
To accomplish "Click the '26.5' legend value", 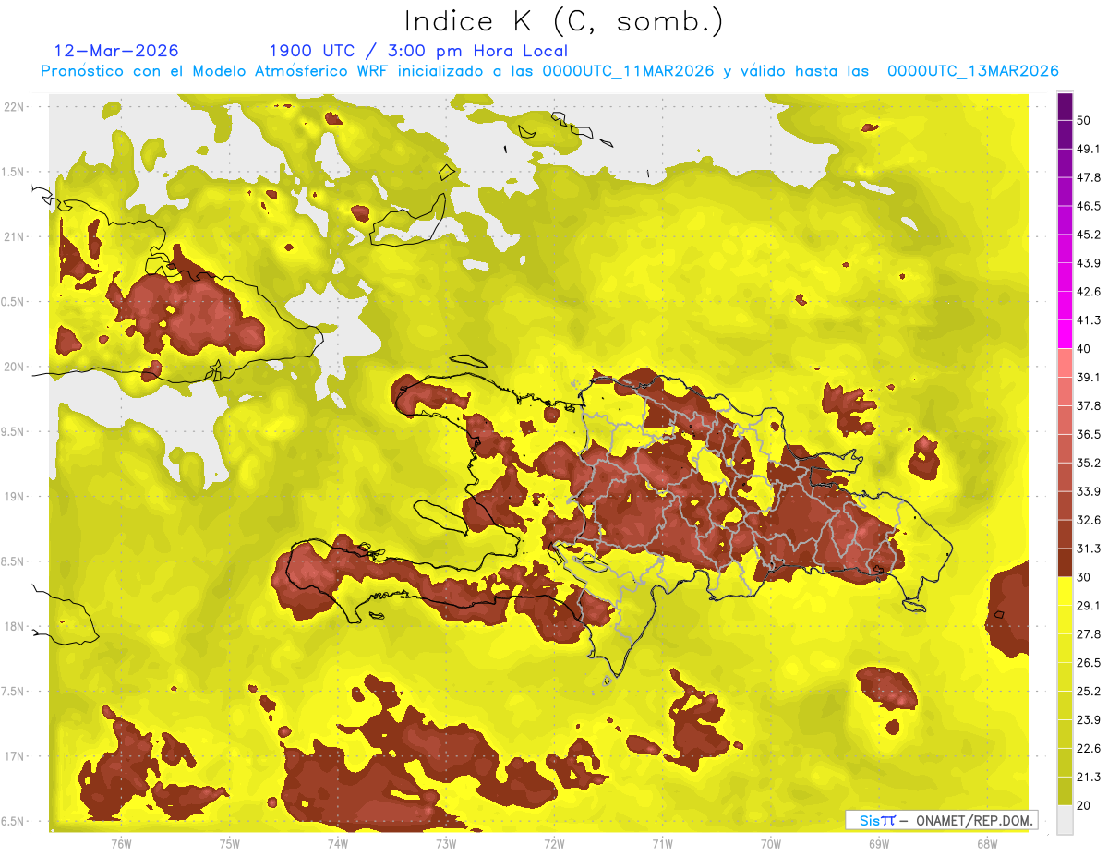I will click(1089, 663).
